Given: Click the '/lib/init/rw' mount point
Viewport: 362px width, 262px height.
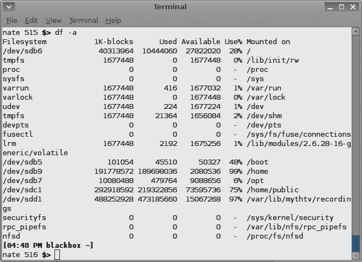Looking at the screenshot, I should (273, 60).
